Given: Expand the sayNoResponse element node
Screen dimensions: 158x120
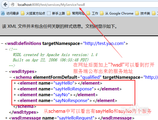Looking at the screenshot, I should (15, 101).
